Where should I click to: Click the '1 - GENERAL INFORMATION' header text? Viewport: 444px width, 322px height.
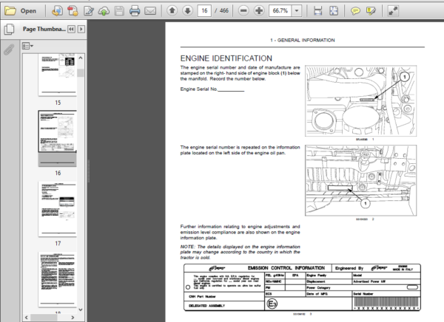click(303, 40)
